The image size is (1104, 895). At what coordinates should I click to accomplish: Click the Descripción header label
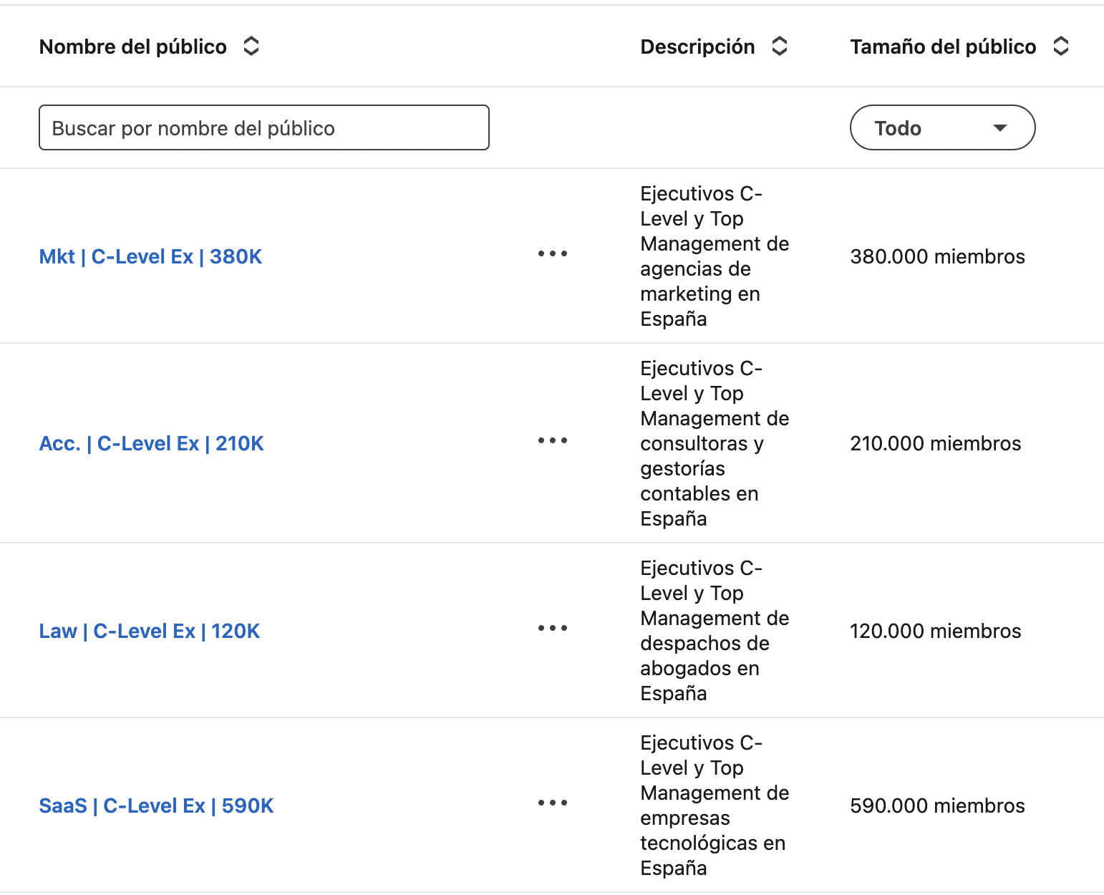pyautogui.click(x=697, y=46)
